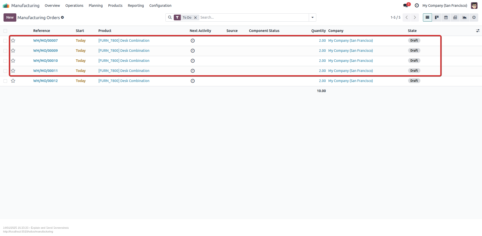Viewport: 482px width, 236px height.
Task: Select the WH/MO/00009 row checkbox
Action: click(x=5, y=51)
